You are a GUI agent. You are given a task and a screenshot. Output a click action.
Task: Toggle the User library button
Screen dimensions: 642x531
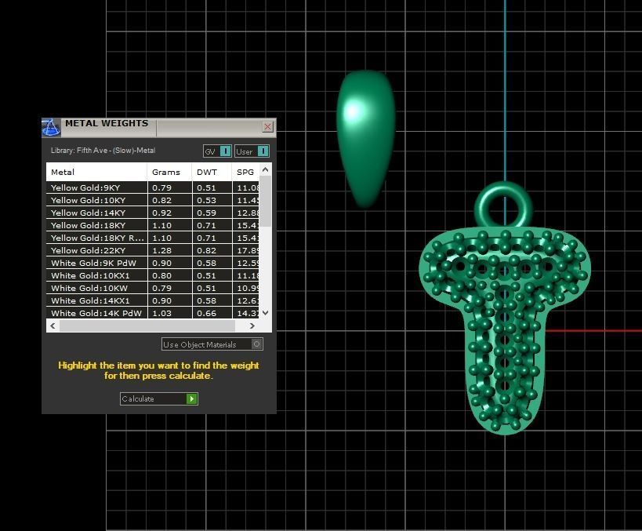coord(252,151)
